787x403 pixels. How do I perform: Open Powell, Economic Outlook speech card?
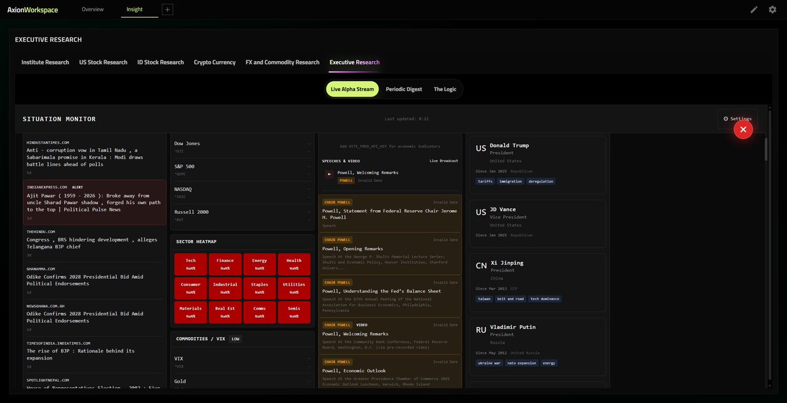390,373
